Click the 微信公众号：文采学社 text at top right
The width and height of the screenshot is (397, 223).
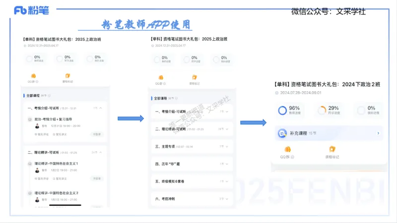(x=329, y=11)
